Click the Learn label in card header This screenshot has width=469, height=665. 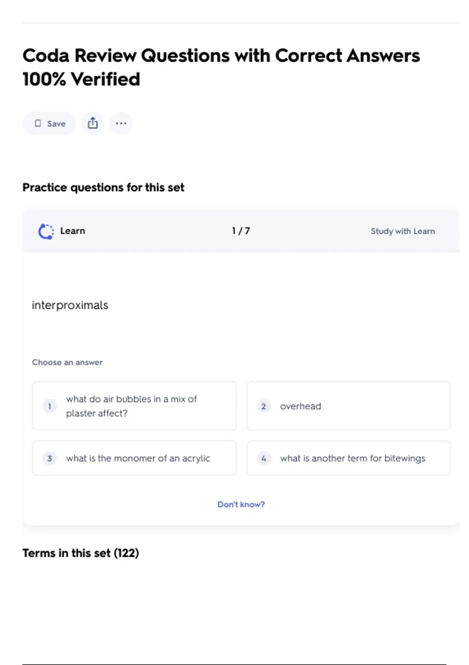click(x=73, y=231)
